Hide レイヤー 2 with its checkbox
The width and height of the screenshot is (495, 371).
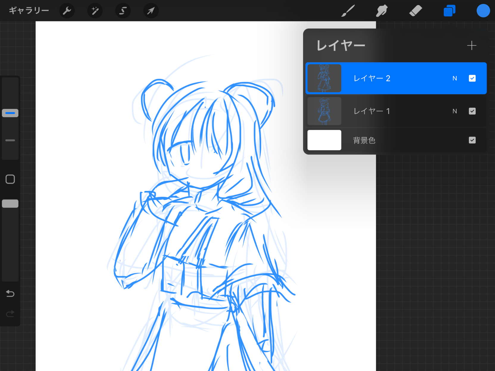click(472, 78)
